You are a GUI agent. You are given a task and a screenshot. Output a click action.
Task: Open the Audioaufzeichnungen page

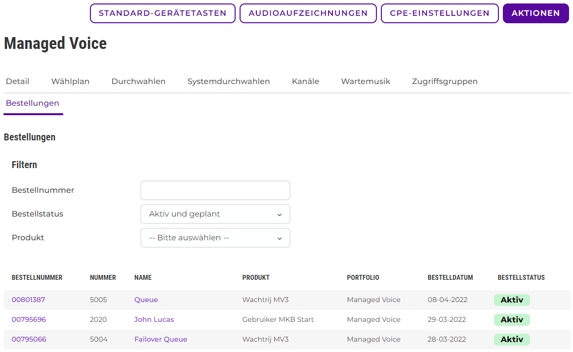click(x=308, y=13)
